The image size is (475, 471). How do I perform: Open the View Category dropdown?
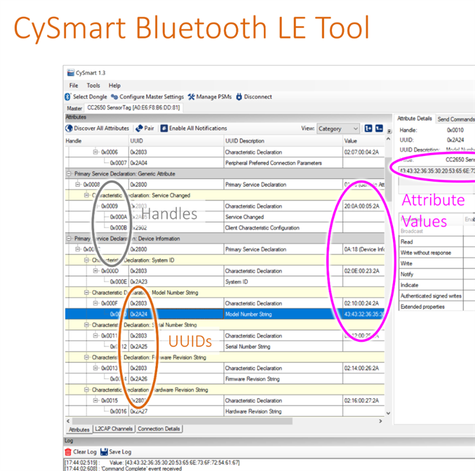pyautogui.click(x=338, y=129)
